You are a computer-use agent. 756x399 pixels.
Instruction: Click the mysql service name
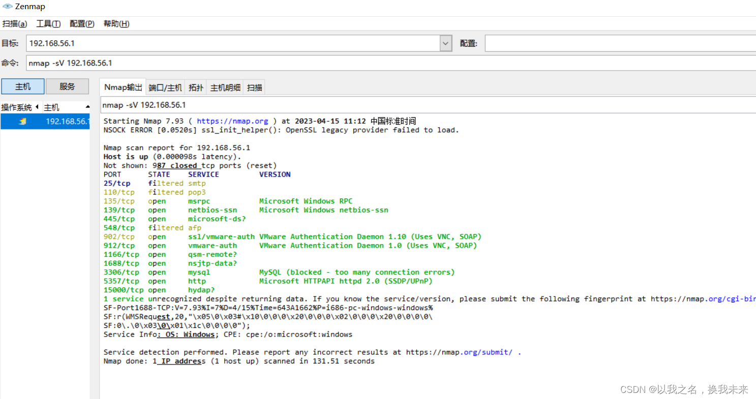click(199, 272)
